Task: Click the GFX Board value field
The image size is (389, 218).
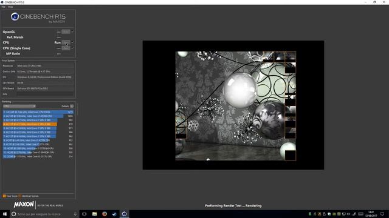Action: 45,88
